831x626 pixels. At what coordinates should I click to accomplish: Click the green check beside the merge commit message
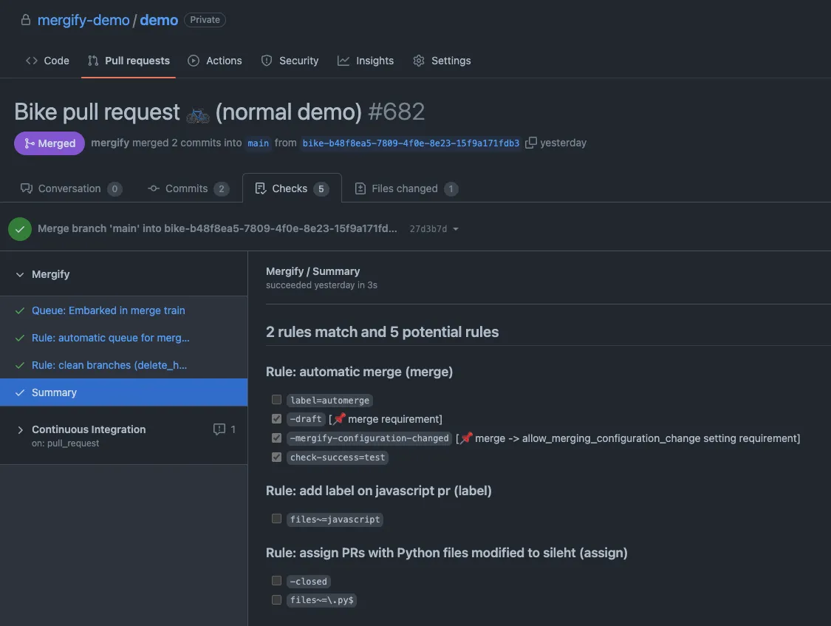pos(20,228)
